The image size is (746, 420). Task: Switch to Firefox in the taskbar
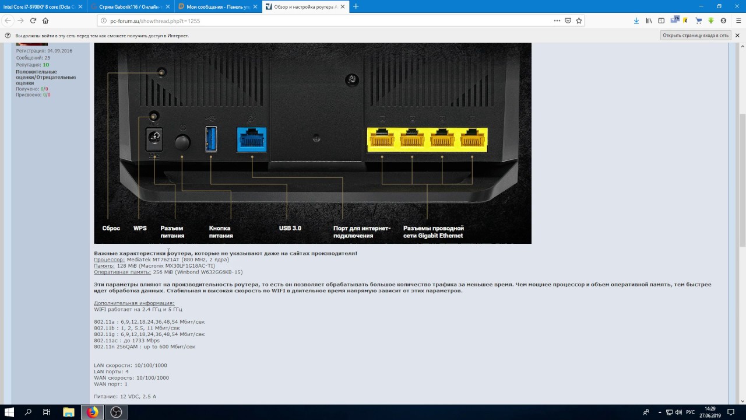92,412
